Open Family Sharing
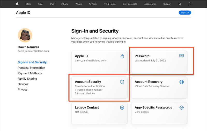 pyautogui.click(x=27, y=79)
